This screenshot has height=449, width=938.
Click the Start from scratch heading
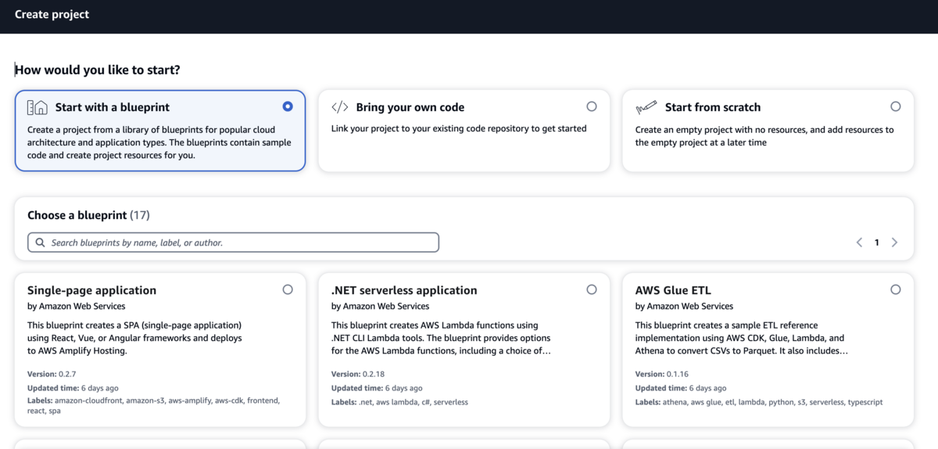(712, 107)
